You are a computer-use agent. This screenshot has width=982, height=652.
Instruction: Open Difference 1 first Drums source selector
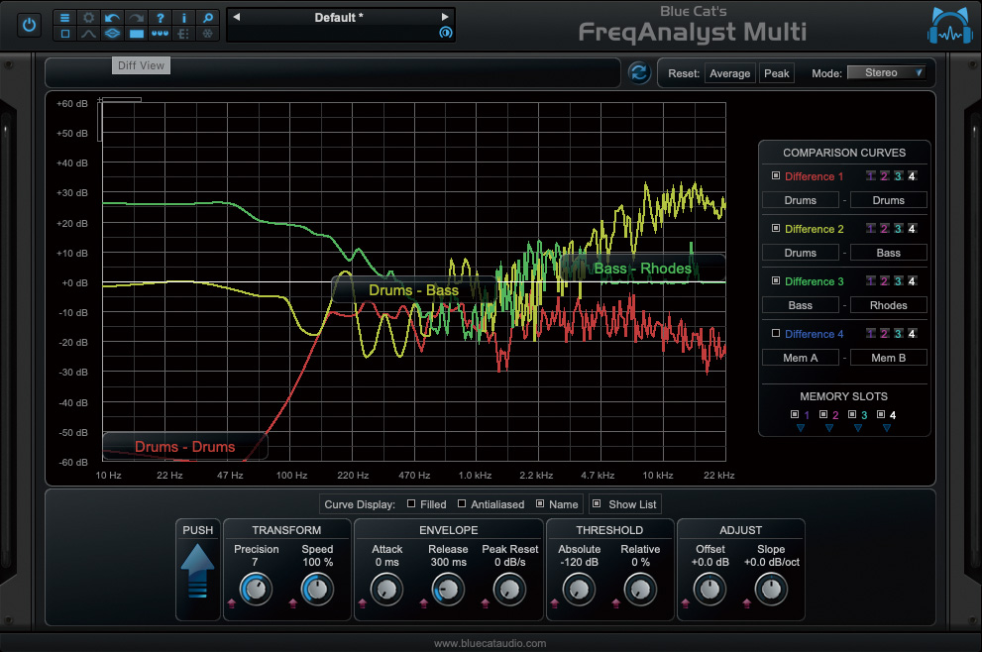(x=800, y=200)
